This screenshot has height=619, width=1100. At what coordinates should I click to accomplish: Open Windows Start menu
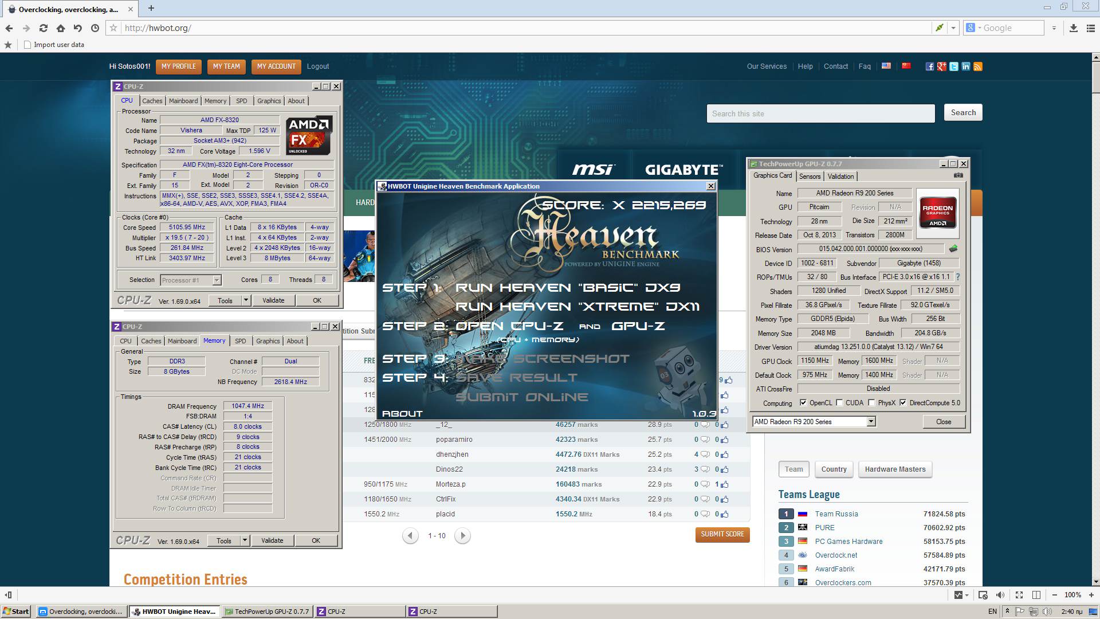pos(15,612)
